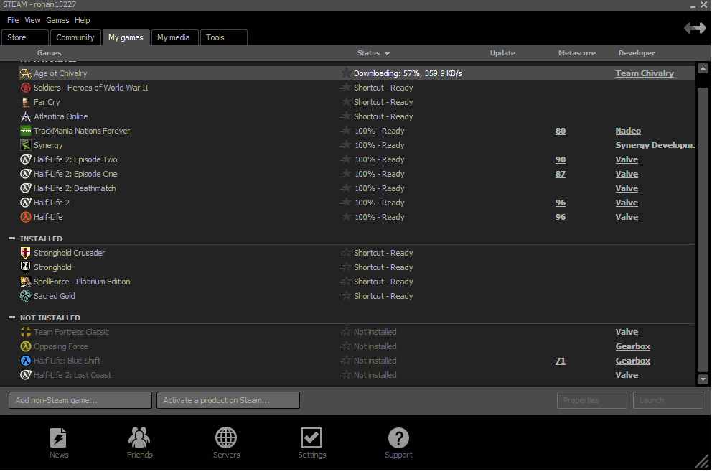Switch to the Store tab
This screenshot has height=472, width=712.
coord(25,37)
